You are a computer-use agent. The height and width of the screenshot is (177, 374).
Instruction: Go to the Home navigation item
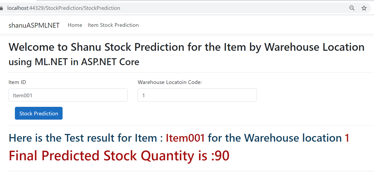(x=75, y=25)
